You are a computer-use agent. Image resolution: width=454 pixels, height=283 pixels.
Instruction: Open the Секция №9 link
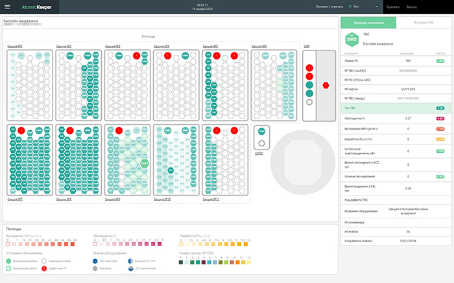tap(113, 199)
